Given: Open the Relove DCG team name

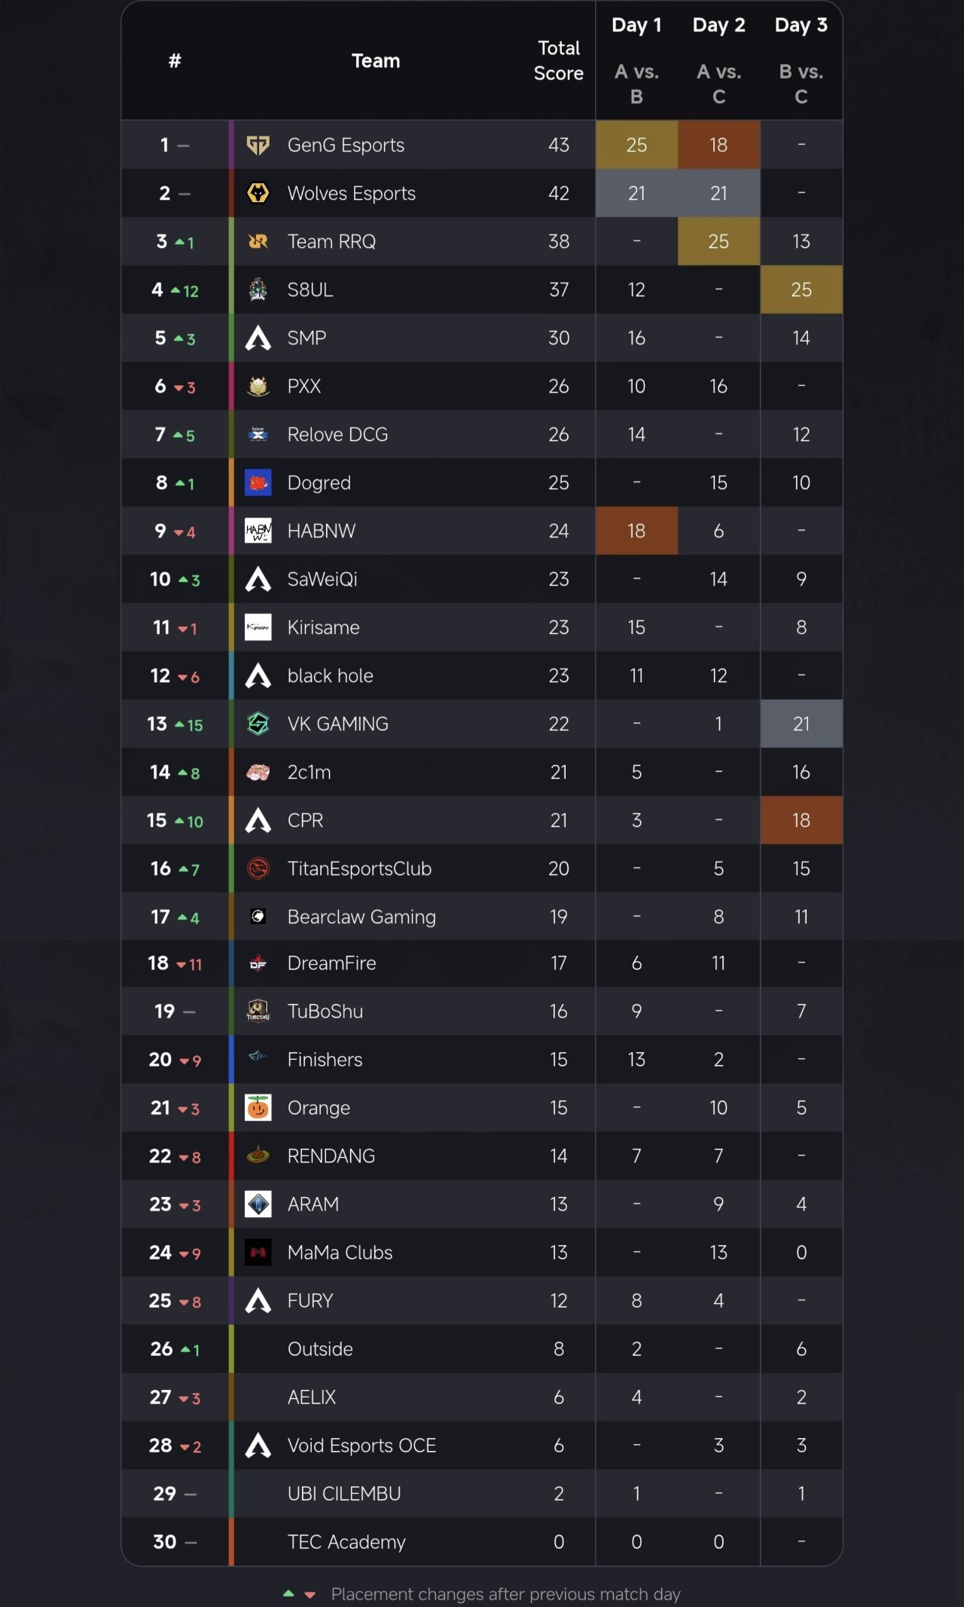Looking at the screenshot, I should (337, 434).
